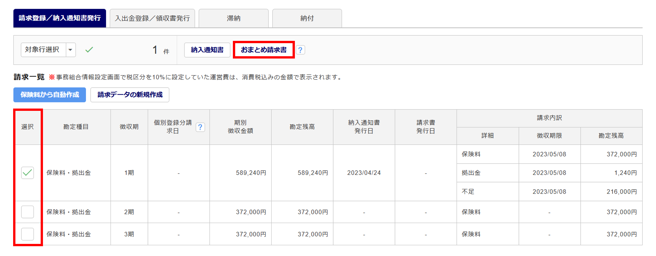Check the 3期 row checkbox
Image resolution: width=656 pixels, height=256 pixels.
point(28,234)
